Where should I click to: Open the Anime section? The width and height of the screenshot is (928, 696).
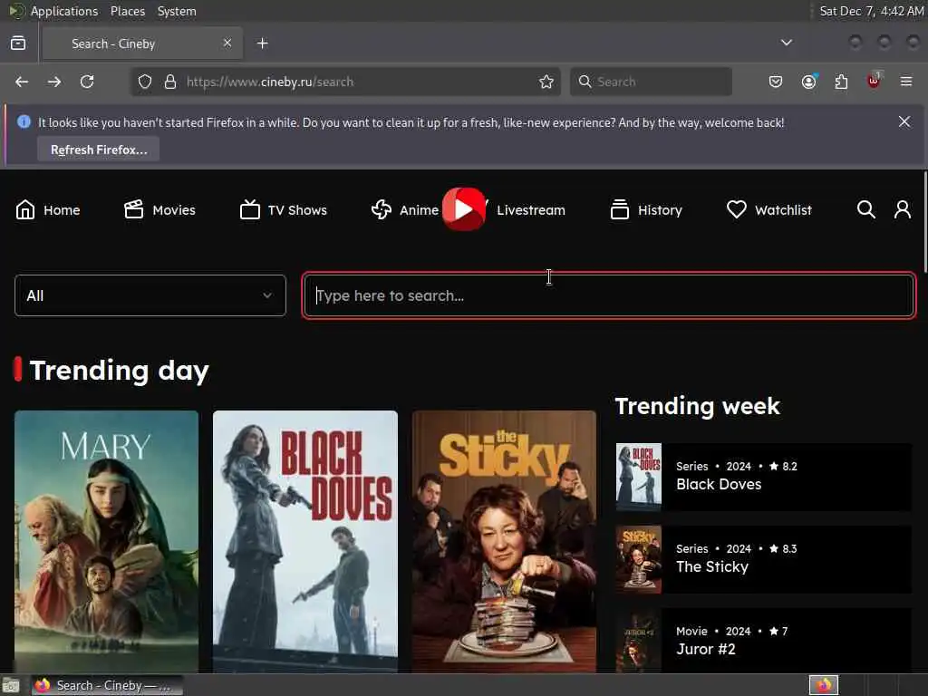pos(405,209)
